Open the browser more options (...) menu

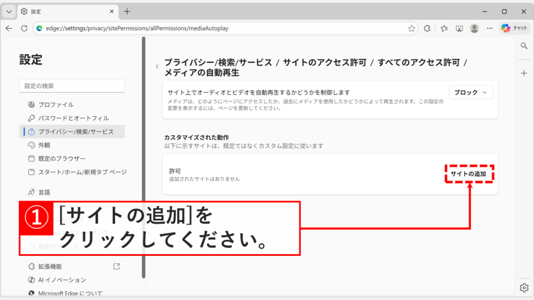pos(490,28)
